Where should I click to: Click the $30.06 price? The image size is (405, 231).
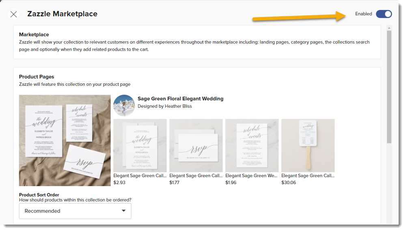coord(289,182)
